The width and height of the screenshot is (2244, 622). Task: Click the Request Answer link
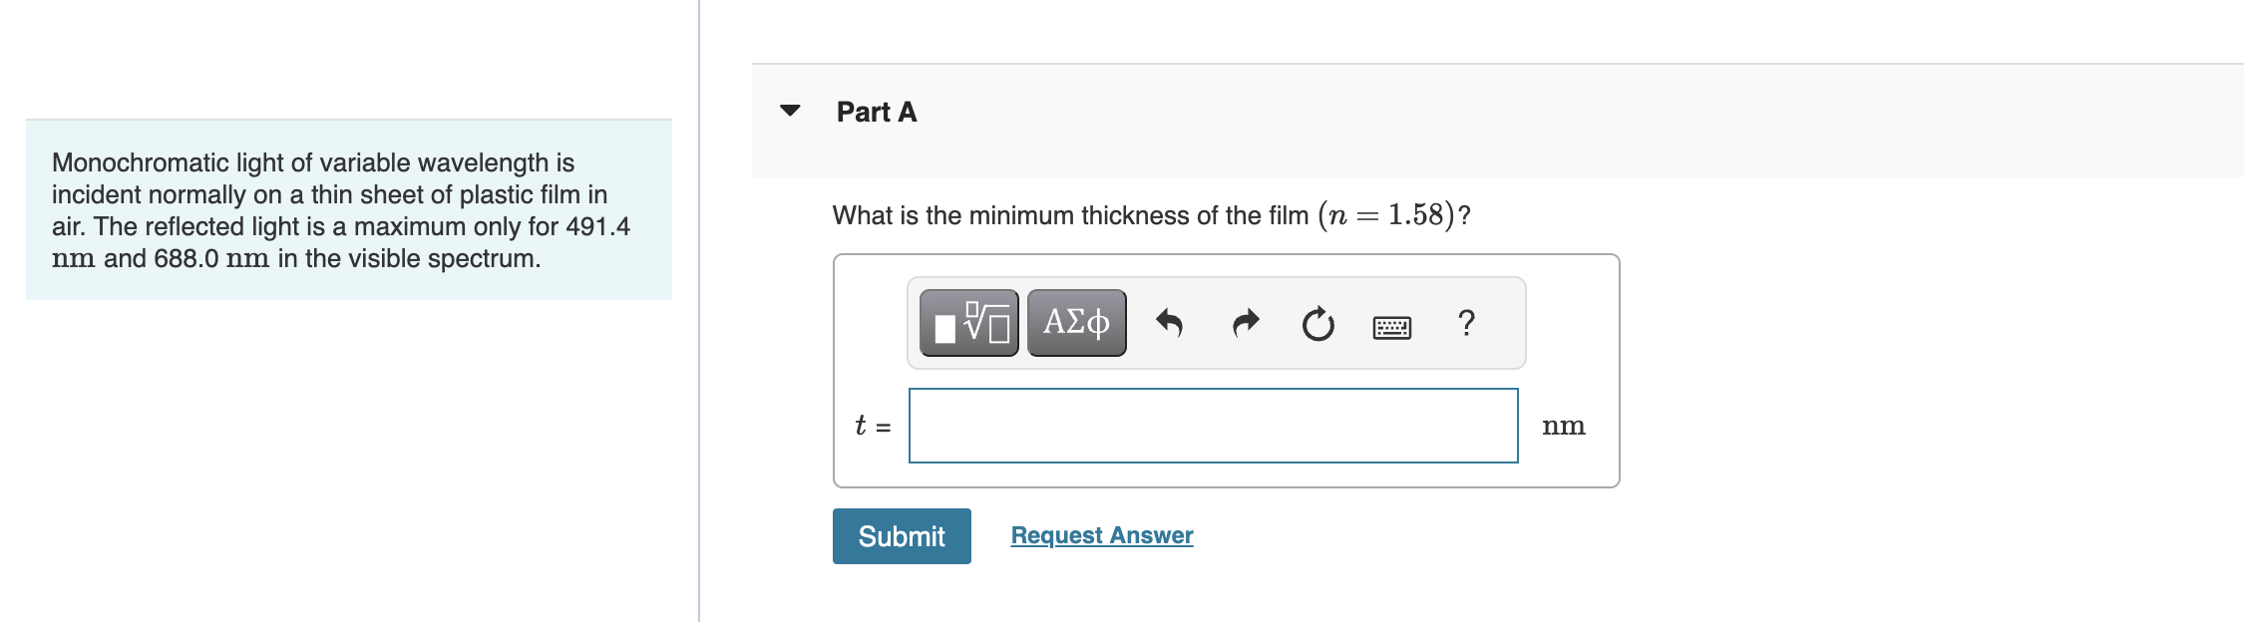pos(1101,535)
